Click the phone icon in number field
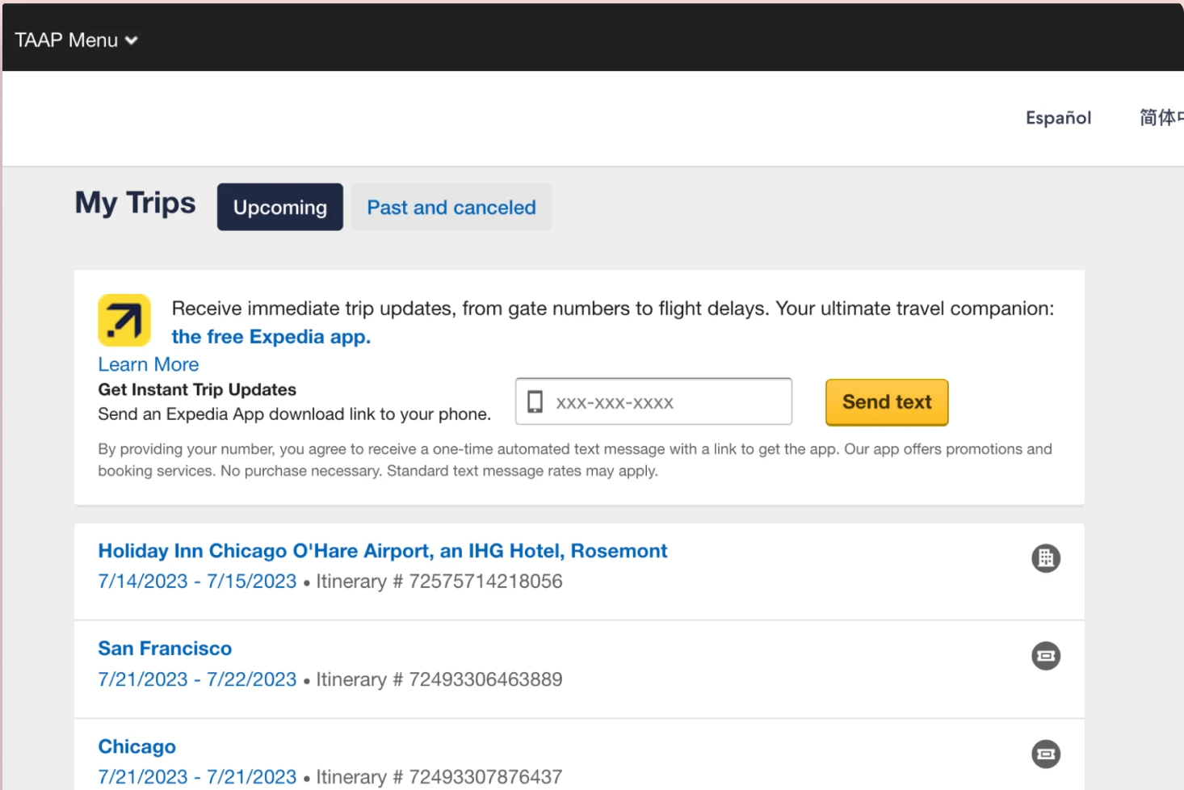Image resolution: width=1184 pixels, height=790 pixels. [535, 401]
